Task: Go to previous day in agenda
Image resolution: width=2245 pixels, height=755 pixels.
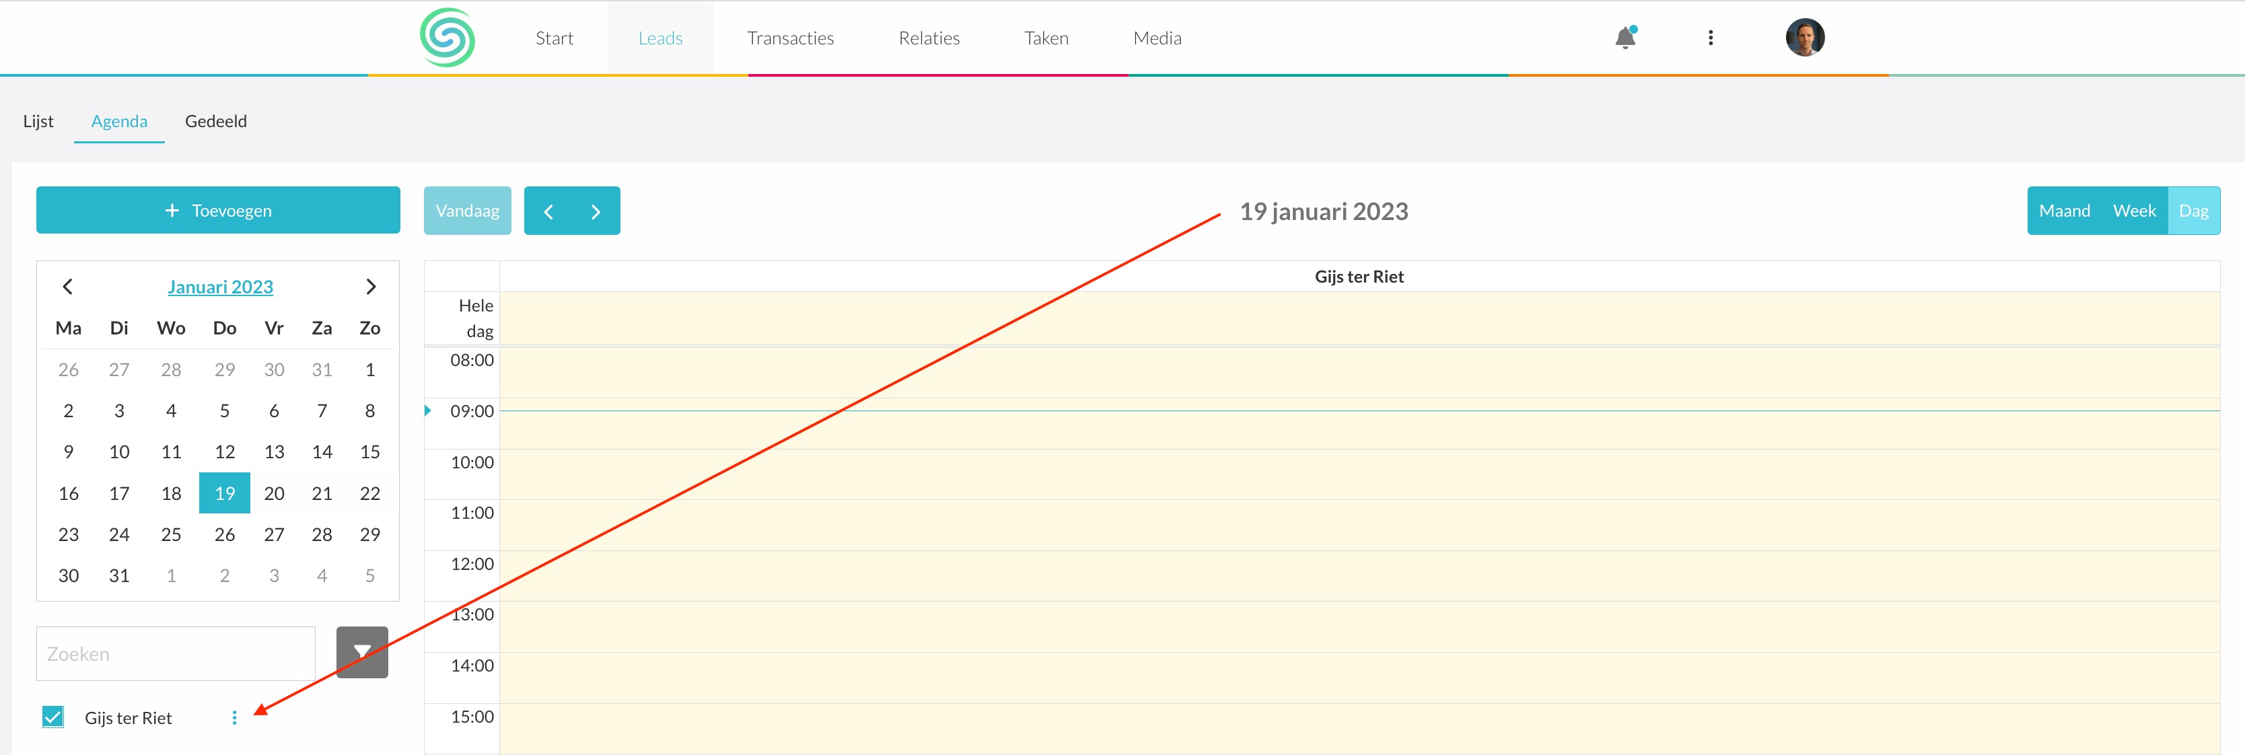Action: click(548, 211)
